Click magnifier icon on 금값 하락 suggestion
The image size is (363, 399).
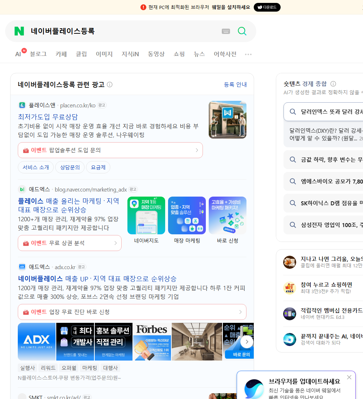click(x=293, y=160)
